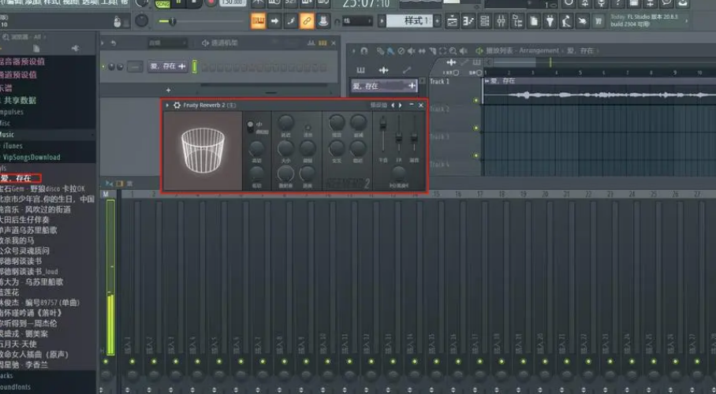Select the playlist zoom tool

tap(453, 50)
